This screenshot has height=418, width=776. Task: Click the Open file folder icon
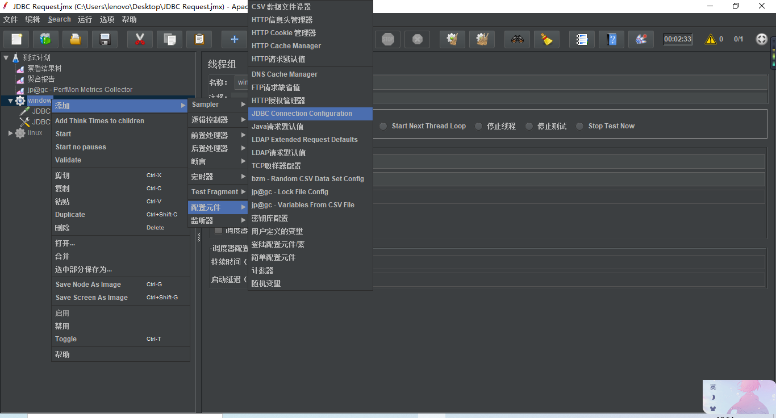pyautogui.click(x=75, y=39)
